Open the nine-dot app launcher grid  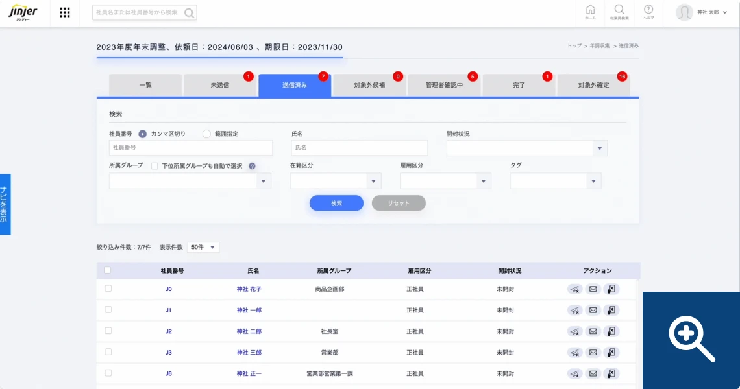[65, 13]
